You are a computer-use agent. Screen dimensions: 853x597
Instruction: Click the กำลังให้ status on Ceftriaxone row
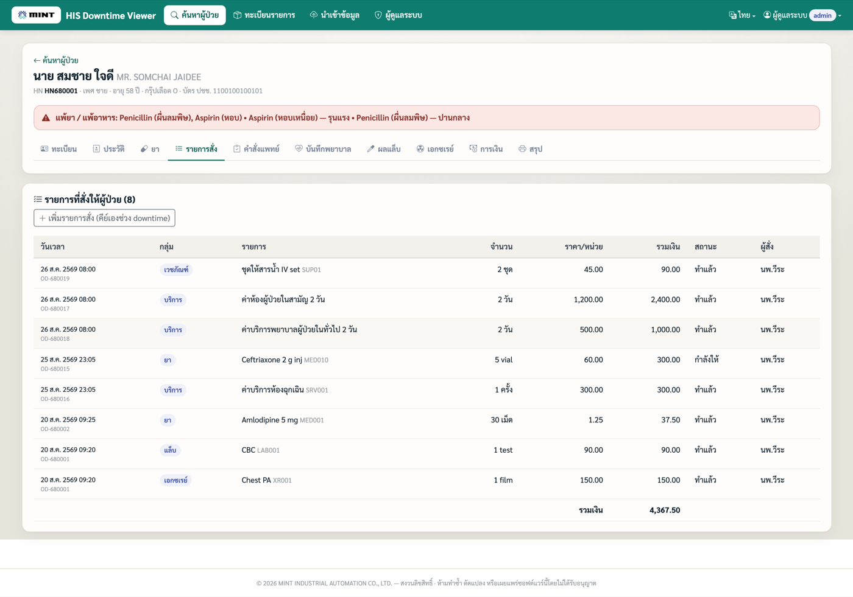pos(707,360)
